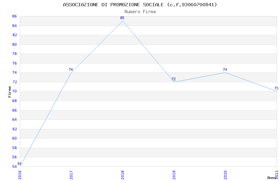280x181 pixels.
Task: Click the 80 y-axis tick label
Action: point(14,44)
